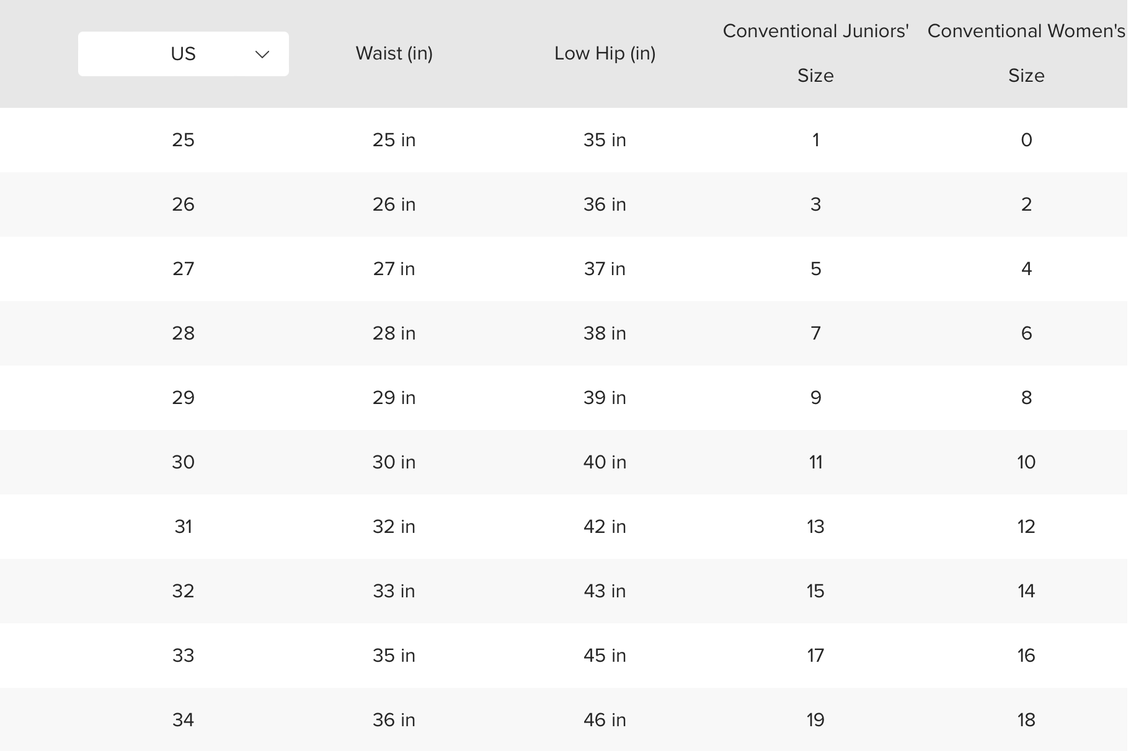
Task: Click the 38 in low hip cell
Action: (605, 333)
